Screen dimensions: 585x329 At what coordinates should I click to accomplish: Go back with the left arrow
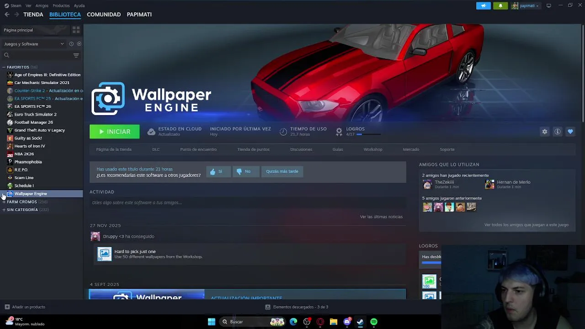[x=7, y=15]
